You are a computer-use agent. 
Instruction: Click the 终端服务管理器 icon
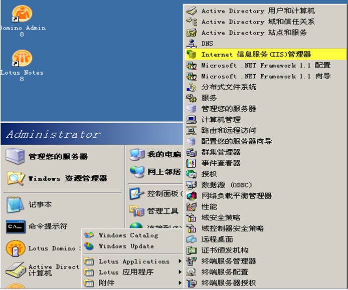pyautogui.click(x=192, y=261)
